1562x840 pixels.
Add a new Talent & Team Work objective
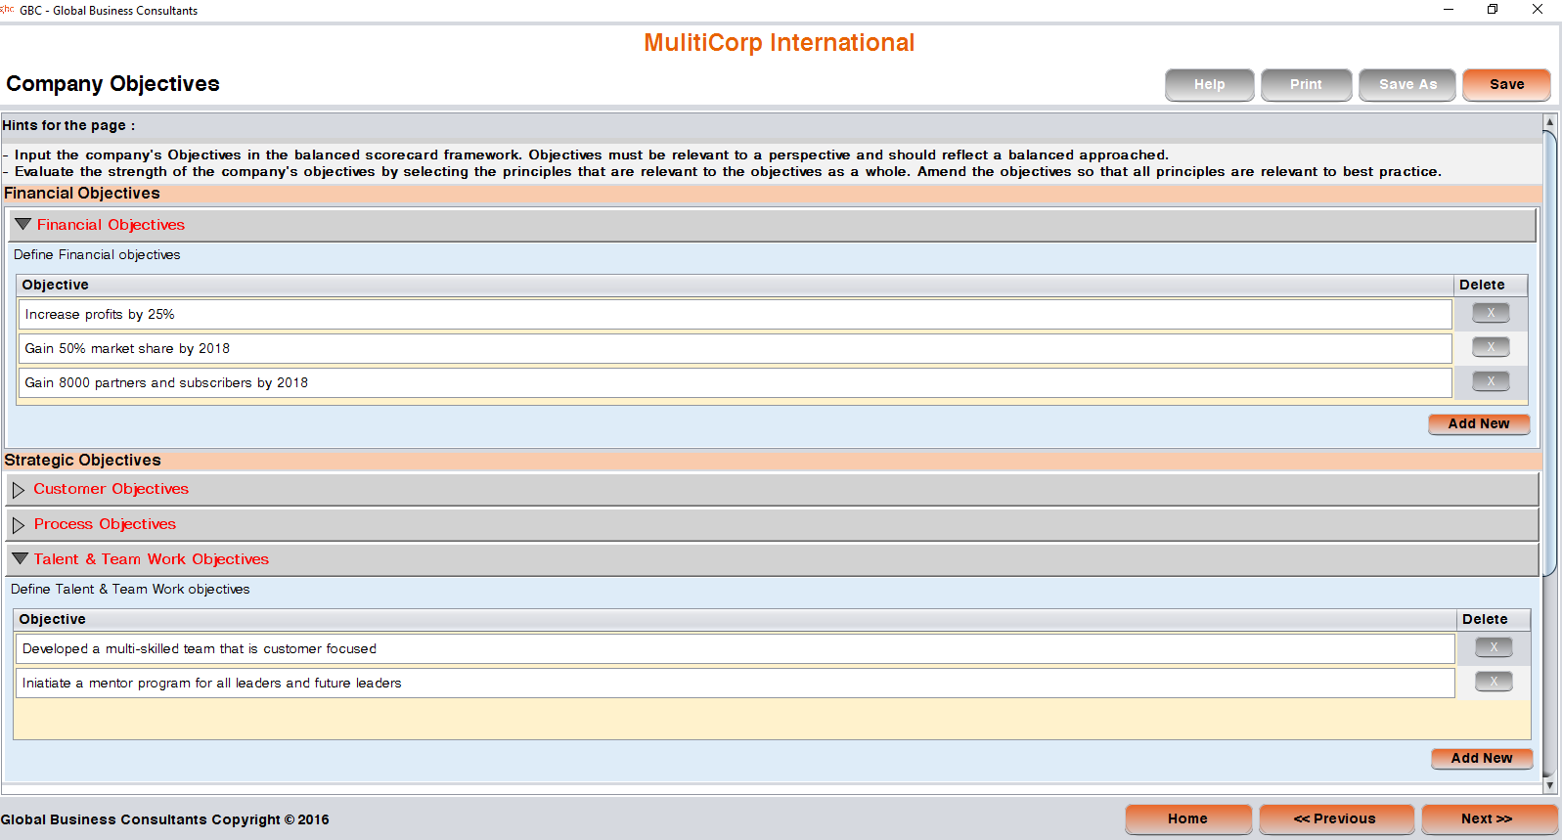point(1482,759)
